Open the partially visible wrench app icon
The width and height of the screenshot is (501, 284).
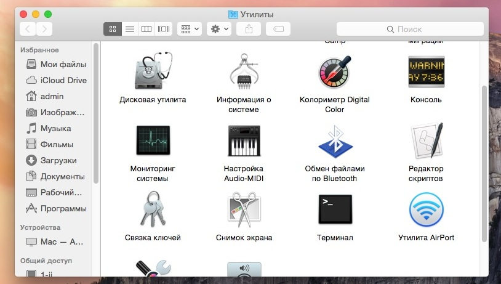153,269
